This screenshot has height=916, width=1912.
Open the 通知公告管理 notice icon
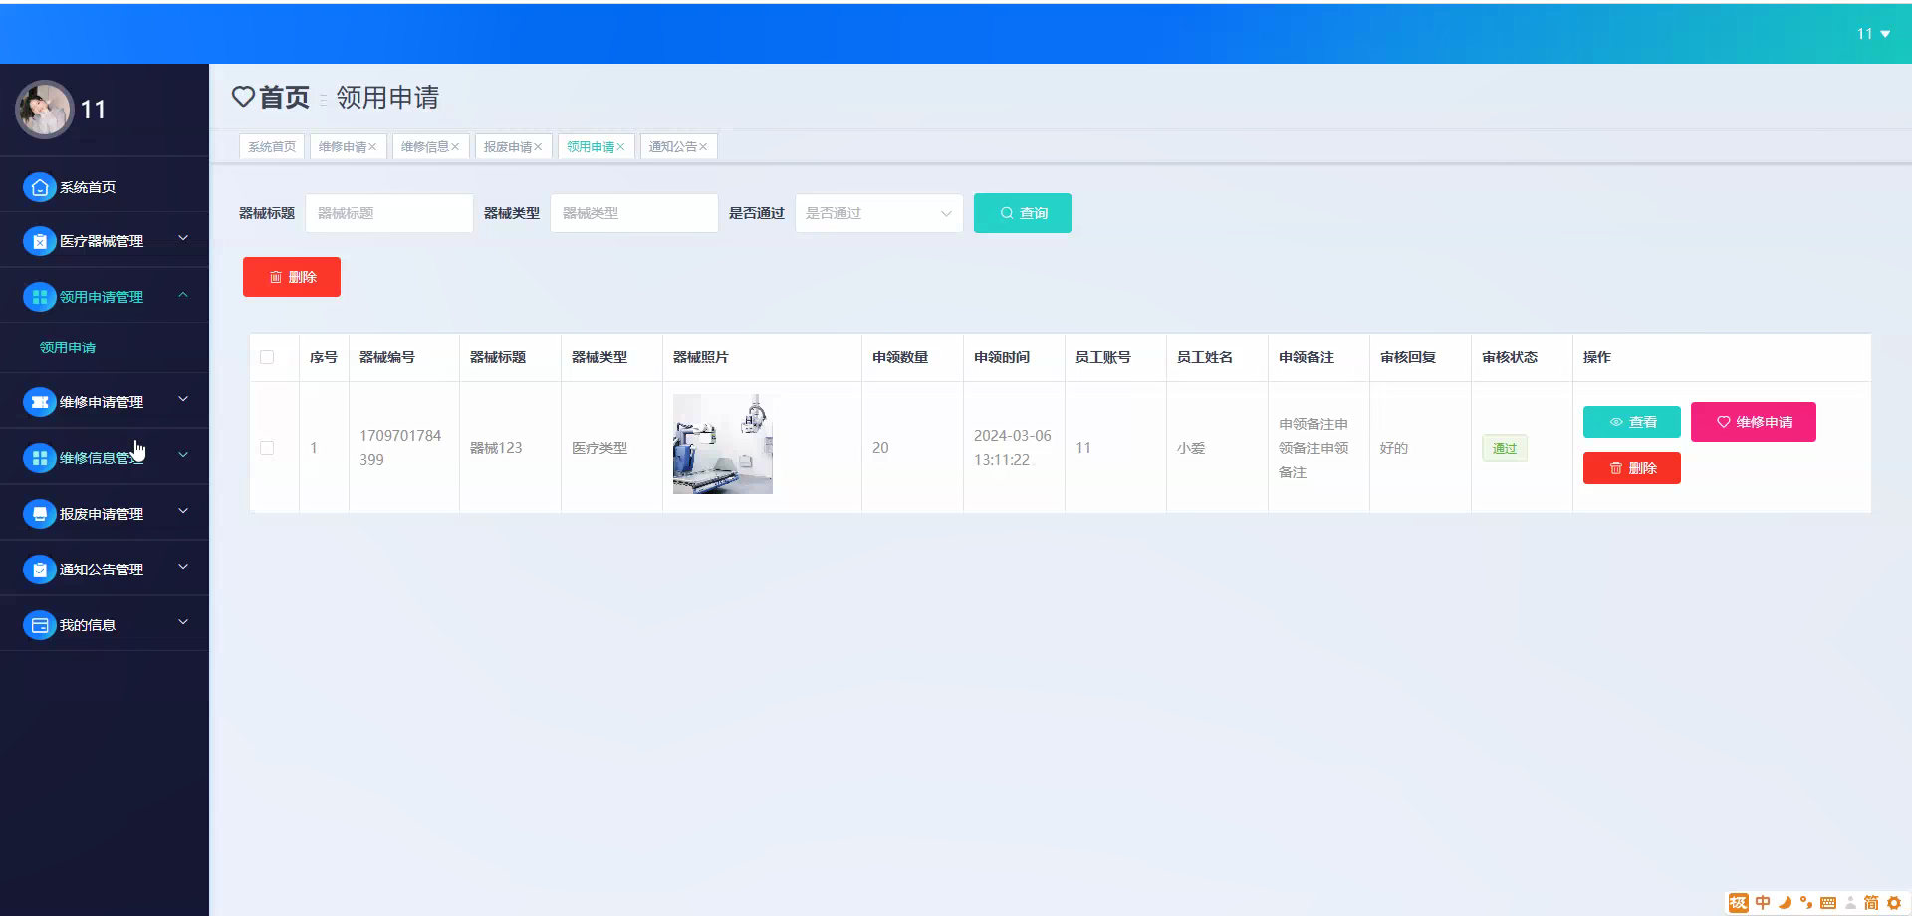(40, 569)
